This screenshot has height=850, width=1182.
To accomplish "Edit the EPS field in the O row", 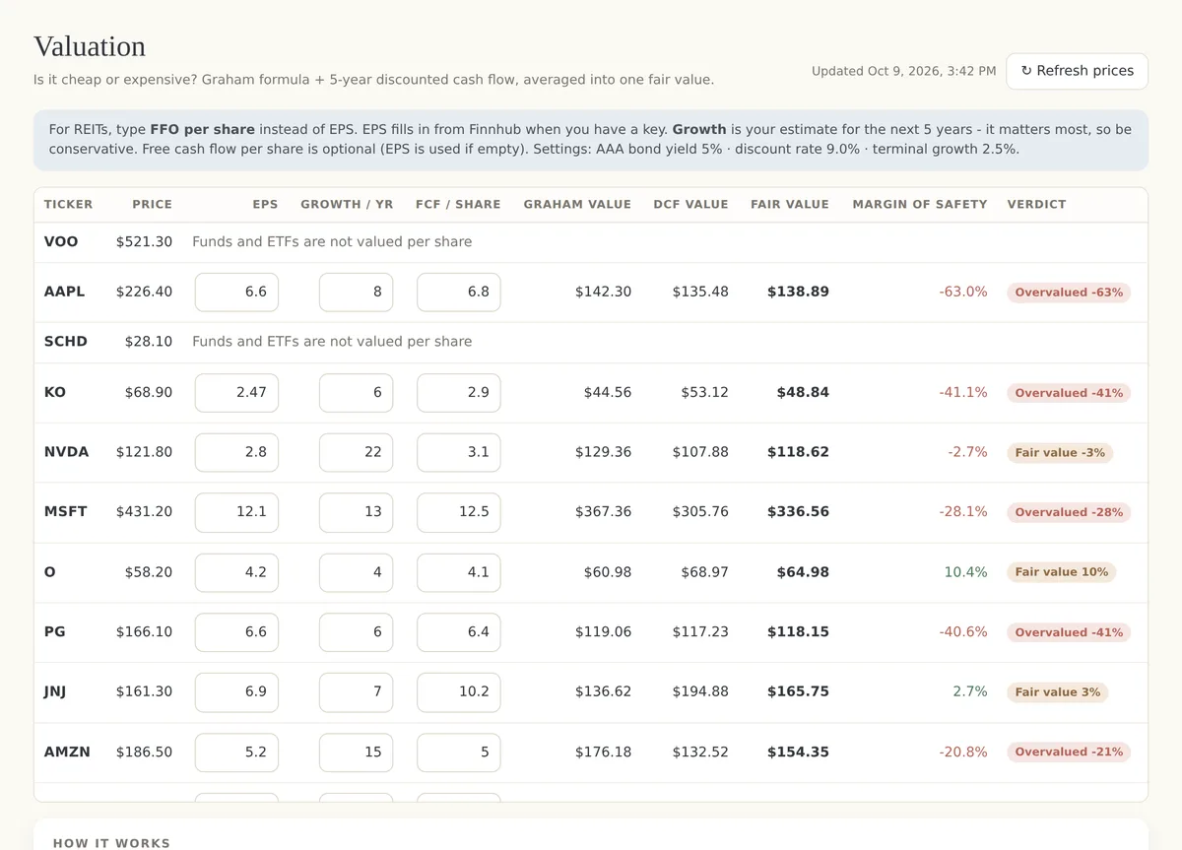I will click(236, 572).
